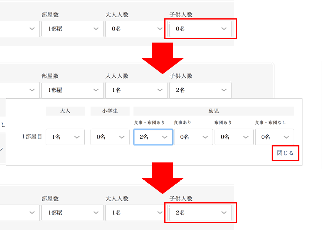Image resolution: width=322 pixels, height=230 pixels.
Task: Click the chevron of the cut-off middle-left dropdown
Action: coord(32,90)
